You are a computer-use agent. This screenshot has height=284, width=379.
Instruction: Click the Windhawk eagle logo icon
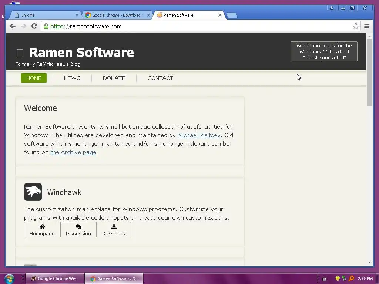33,192
